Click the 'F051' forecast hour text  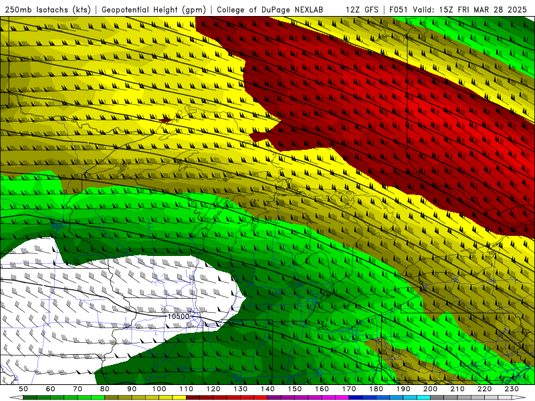[x=399, y=10]
